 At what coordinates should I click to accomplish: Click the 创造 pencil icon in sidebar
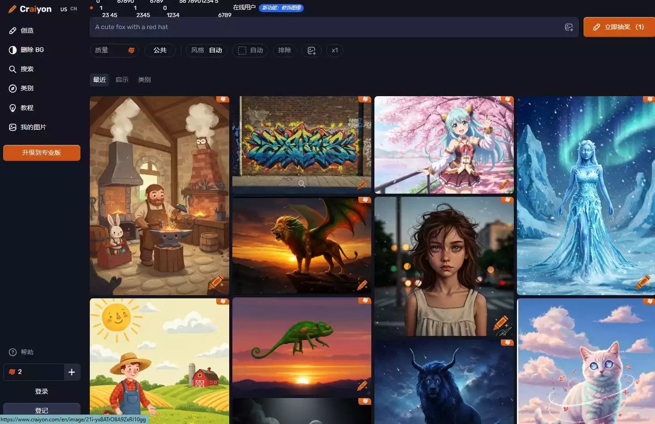(13, 30)
